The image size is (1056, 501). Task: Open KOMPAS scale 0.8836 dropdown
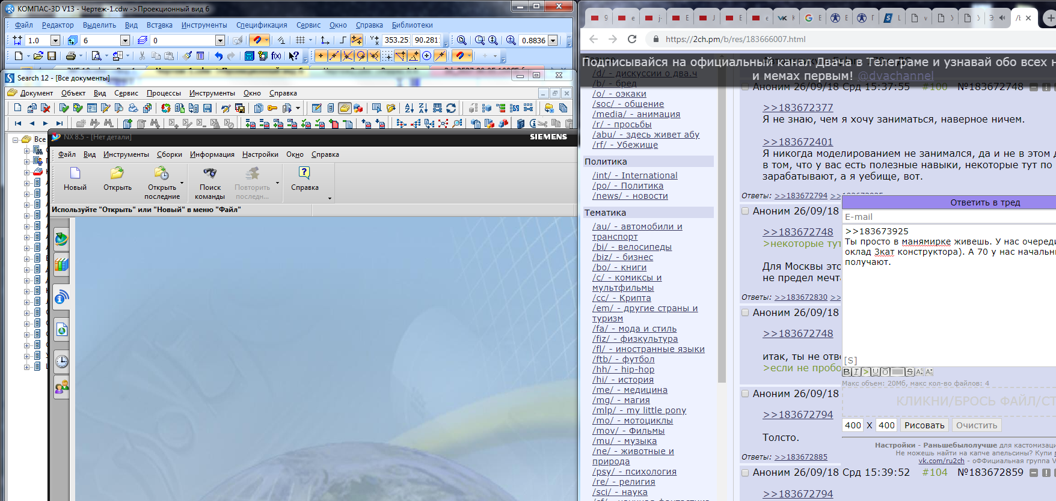pyautogui.click(x=553, y=40)
